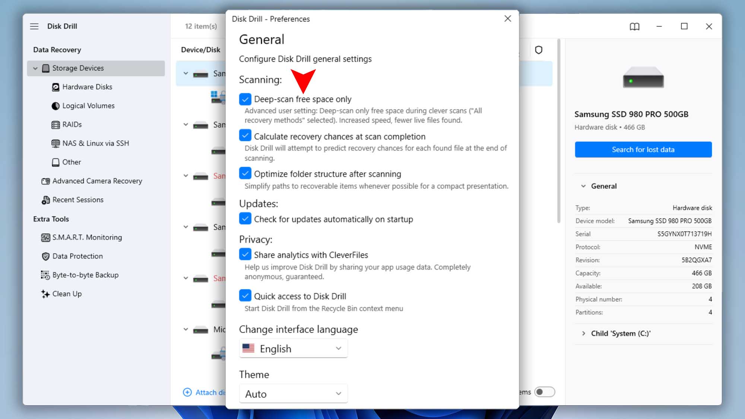Click the Revision value 5B2QGXA7
This screenshot has width=745, height=419.
[x=697, y=260]
